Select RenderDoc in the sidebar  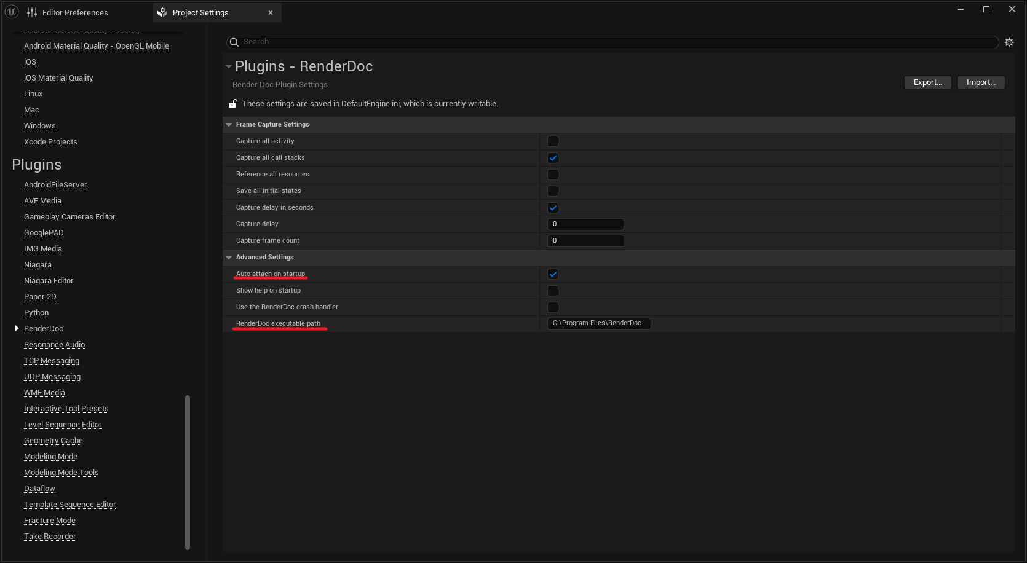tap(44, 329)
